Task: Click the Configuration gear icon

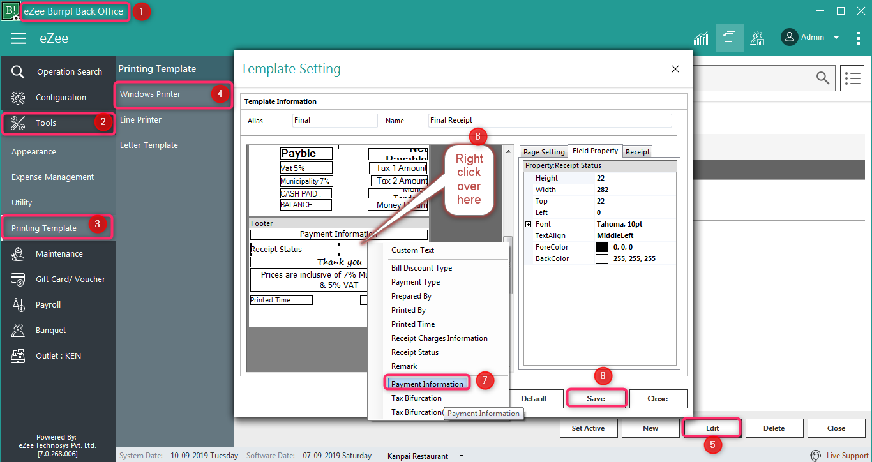Action: (x=18, y=97)
